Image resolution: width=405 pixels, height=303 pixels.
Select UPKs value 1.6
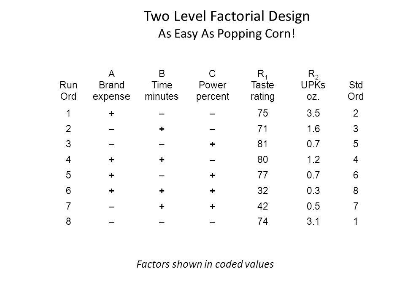313,129
